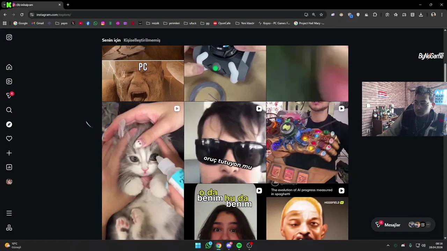Open Chrome three-dot menu
Screen dimensions: 447x251
[442, 15]
